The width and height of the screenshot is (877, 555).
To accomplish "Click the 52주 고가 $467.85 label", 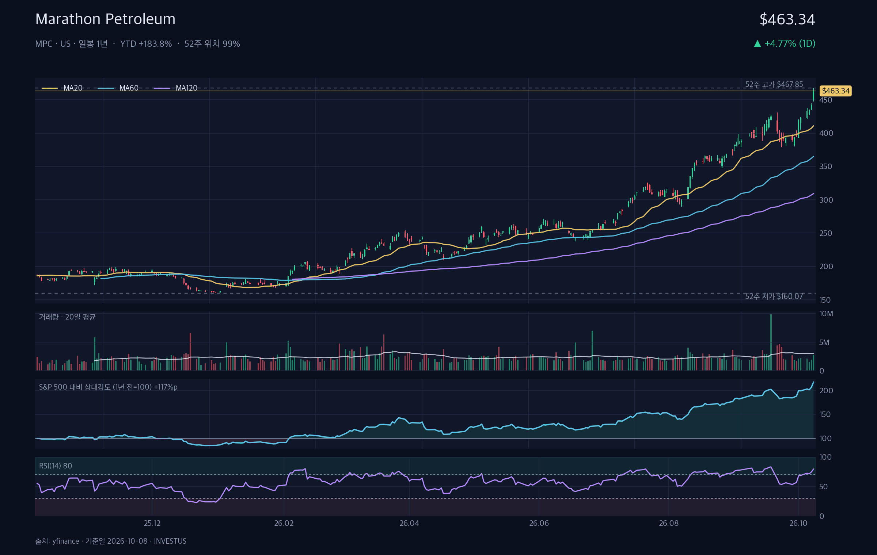I will pos(774,84).
